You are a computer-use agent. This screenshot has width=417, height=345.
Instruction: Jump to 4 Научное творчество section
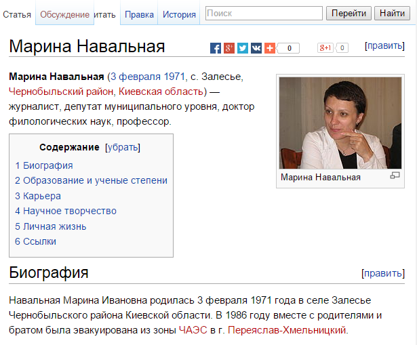coord(66,211)
